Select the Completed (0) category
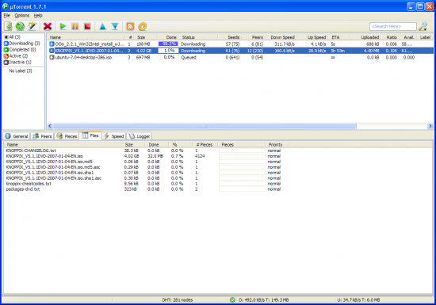The height and width of the screenshot is (305, 436). 20,50
